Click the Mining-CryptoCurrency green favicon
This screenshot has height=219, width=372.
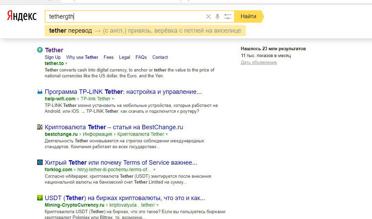click(40, 198)
